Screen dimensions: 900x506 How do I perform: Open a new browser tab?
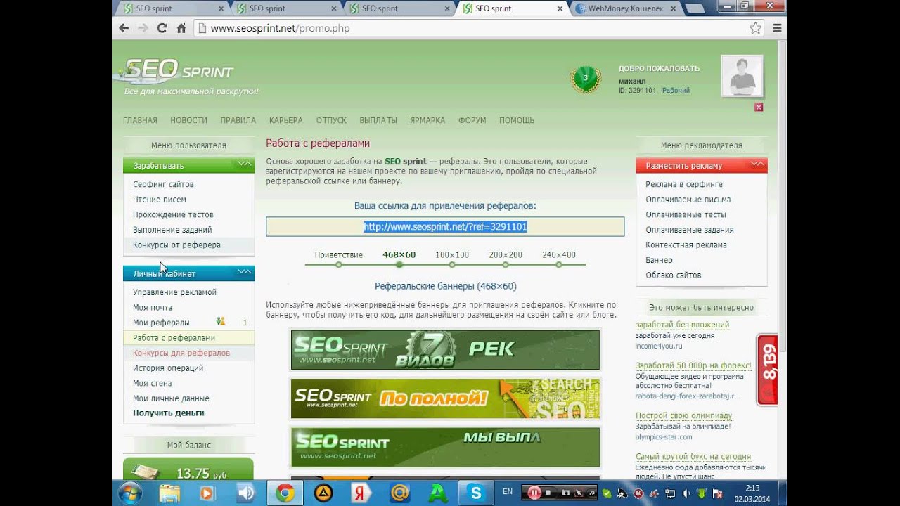coord(694,8)
